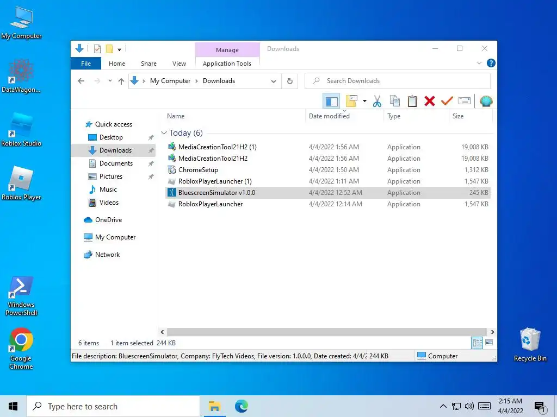Click the Paste clipboard icon

pyautogui.click(x=412, y=101)
